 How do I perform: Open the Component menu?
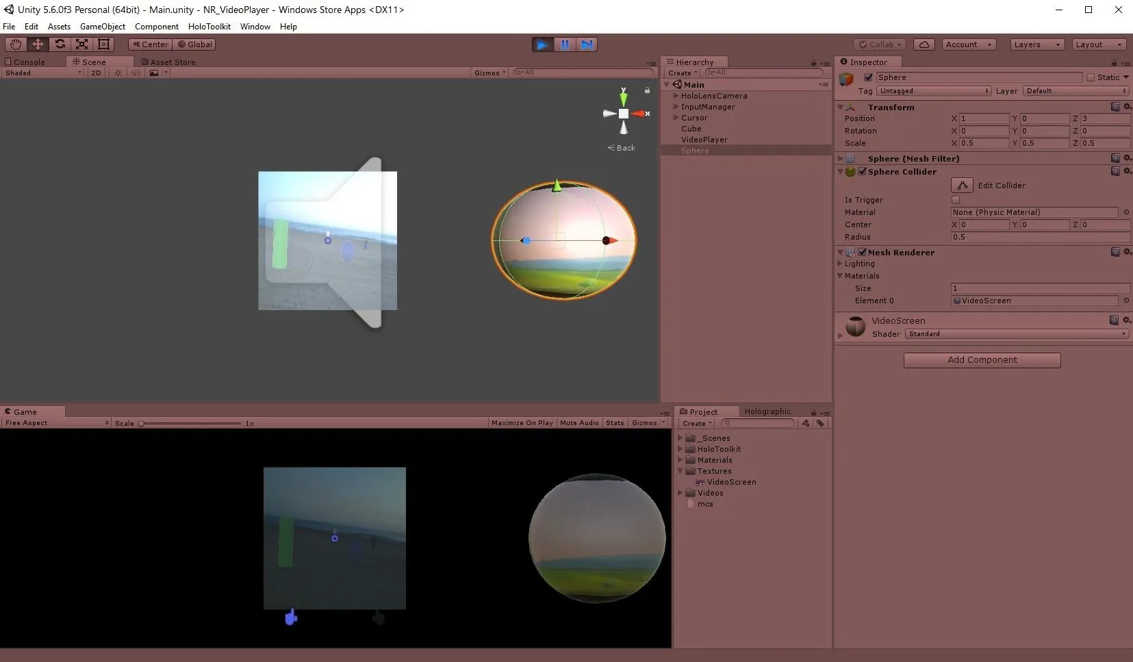[157, 27]
